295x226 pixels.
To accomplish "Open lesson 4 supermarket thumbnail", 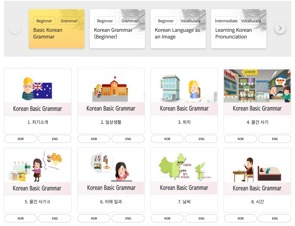I will tap(257, 92).
